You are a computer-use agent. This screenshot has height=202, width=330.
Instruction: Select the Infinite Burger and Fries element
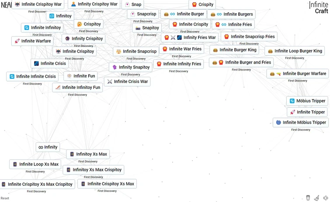point(241,63)
